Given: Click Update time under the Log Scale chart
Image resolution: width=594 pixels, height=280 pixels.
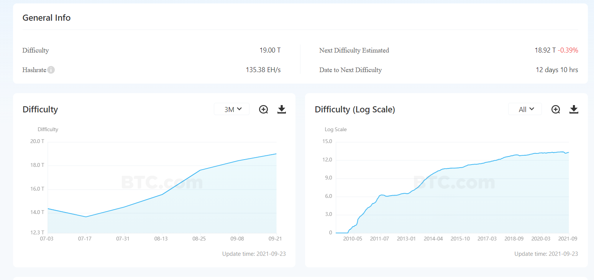Looking at the screenshot, I should pyautogui.click(x=546, y=254).
